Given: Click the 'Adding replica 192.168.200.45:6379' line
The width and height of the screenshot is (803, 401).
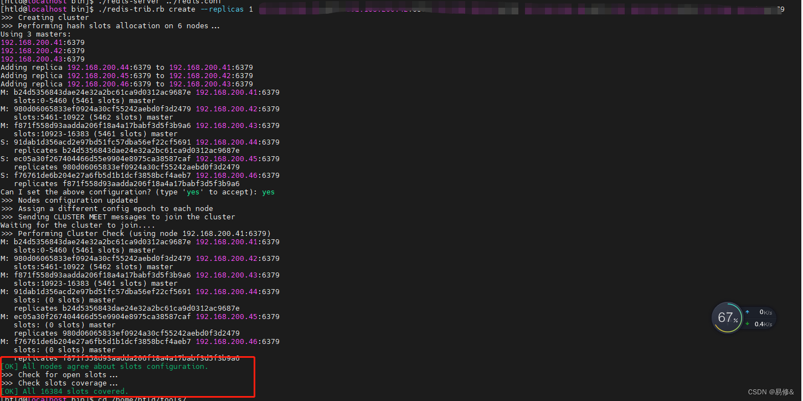Looking at the screenshot, I should (x=127, y=76).
